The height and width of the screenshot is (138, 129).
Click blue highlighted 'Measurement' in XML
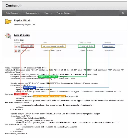tap(30, 88)
